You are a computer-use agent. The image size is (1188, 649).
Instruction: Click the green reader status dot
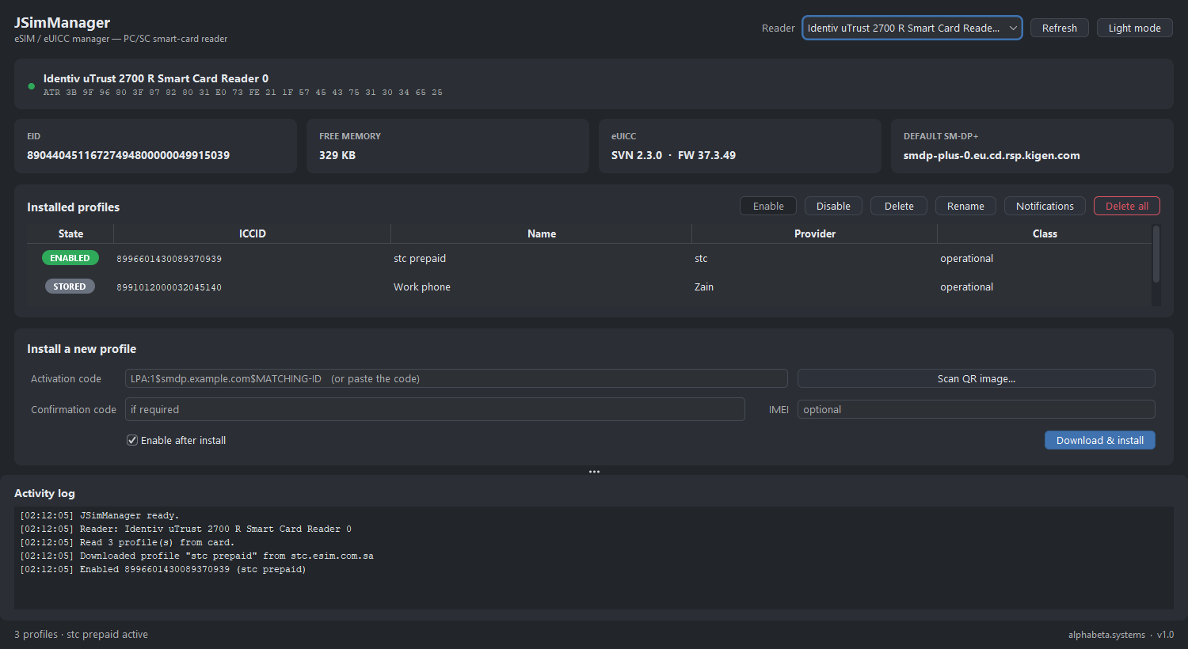32,86
